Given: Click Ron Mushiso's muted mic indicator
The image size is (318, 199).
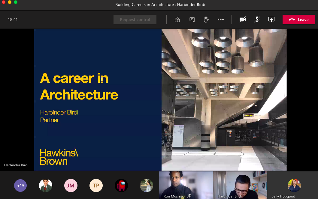Looking at the screenshot, I should point(189,196).
